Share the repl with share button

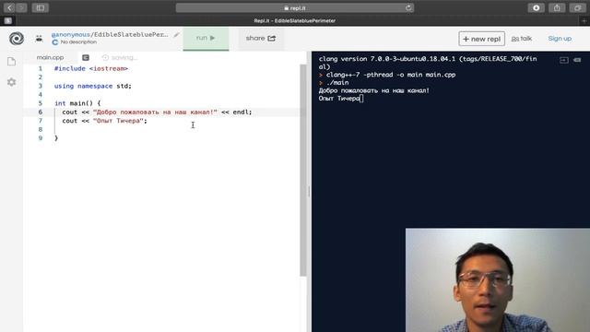pyautogui.click(x=261, y=38)
